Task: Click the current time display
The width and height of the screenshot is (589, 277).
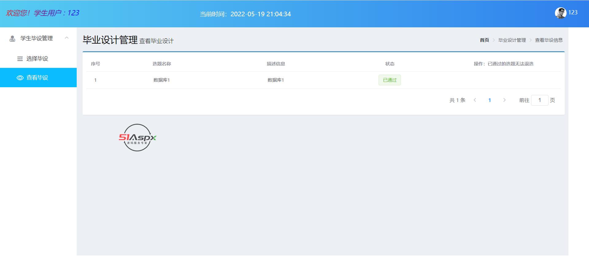Action: click(x=245, y=14)
